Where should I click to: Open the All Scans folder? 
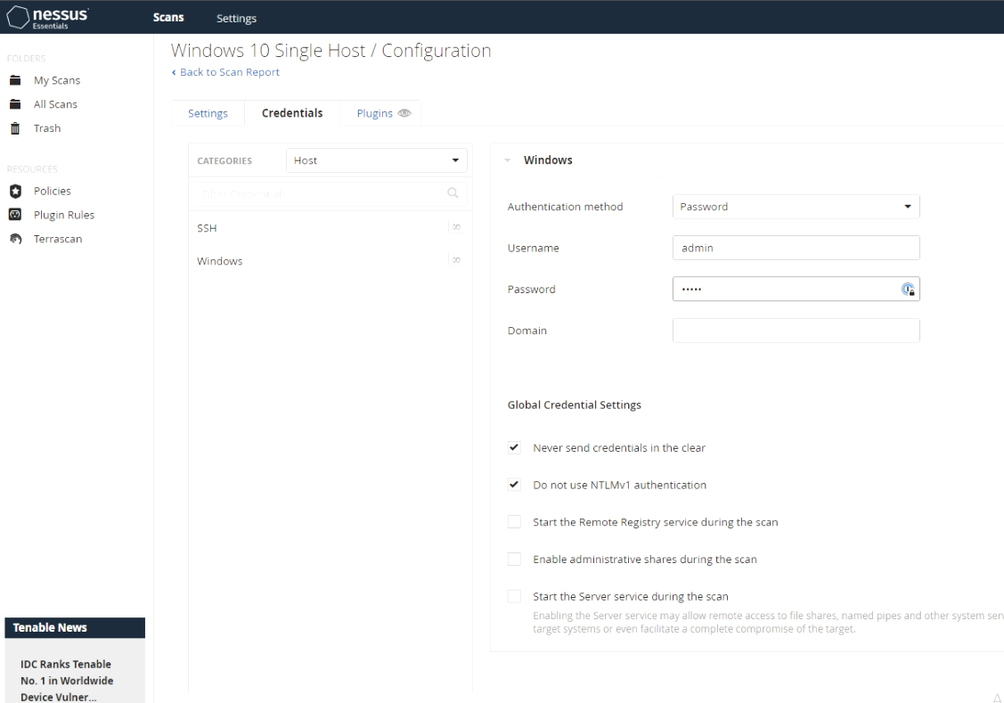[x=54, y=103]
